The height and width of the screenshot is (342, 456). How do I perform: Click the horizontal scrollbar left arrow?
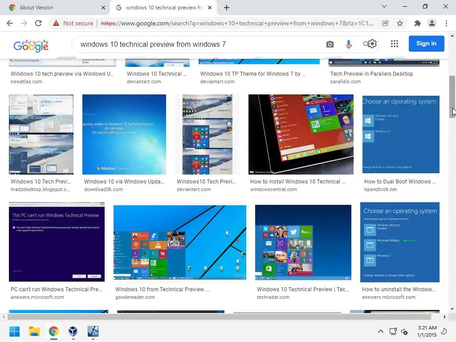pos(4,317)
